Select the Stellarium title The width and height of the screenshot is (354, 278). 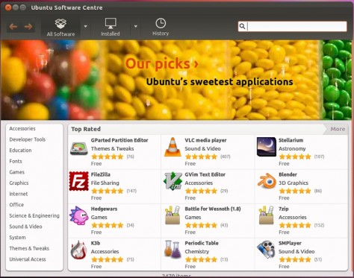(291, 140)
